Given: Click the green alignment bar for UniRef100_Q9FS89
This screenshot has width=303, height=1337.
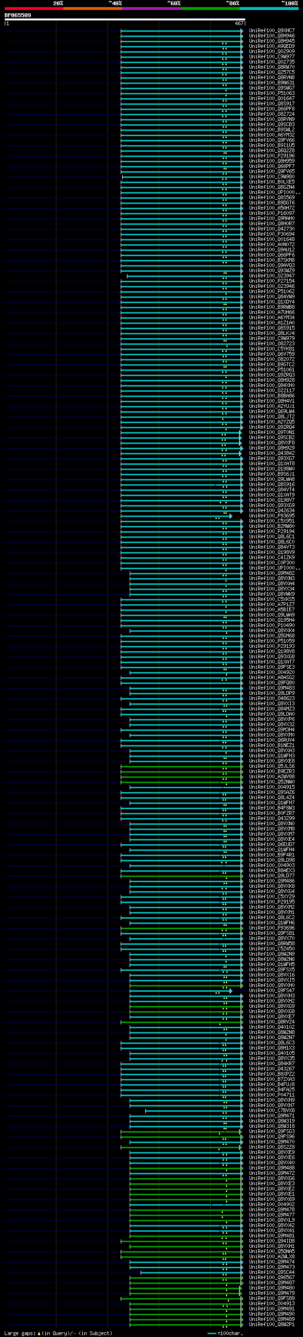Looking at the screenshot, I should click(x=182, y=1298).
